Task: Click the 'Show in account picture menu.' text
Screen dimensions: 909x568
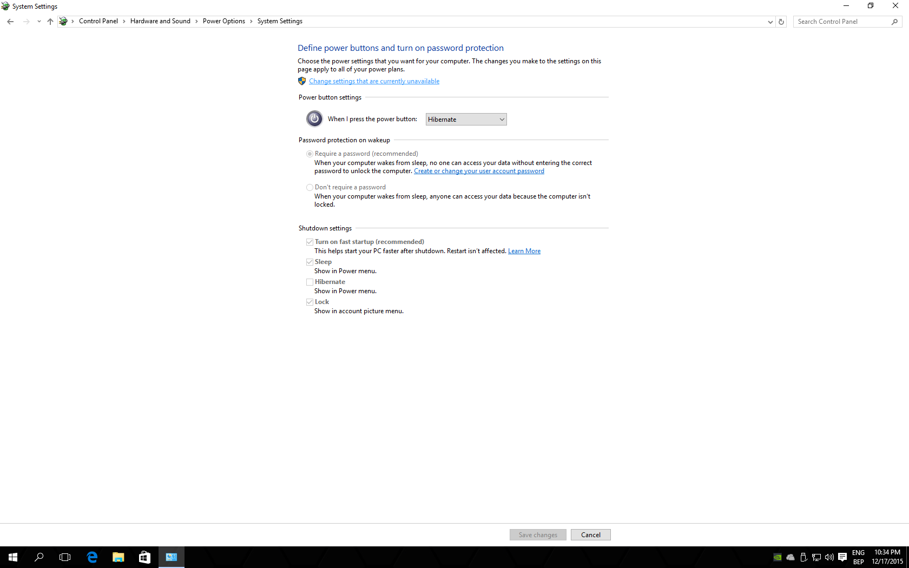Action: pos(359,311)
